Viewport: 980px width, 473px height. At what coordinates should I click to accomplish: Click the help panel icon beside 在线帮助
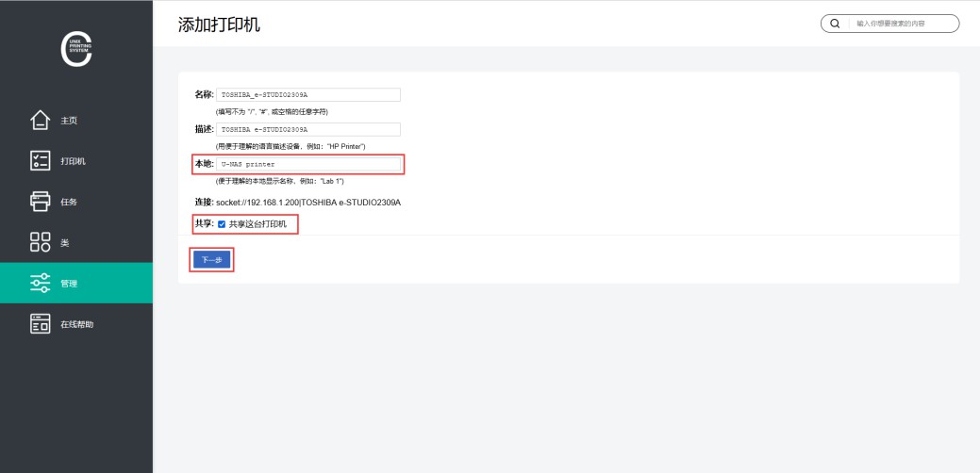40,323
